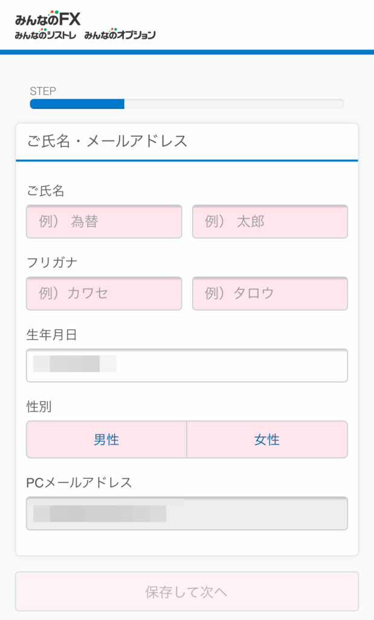Click the 保存して次へ button
This screenshot has height=620, width=374.
coord(187,592)
